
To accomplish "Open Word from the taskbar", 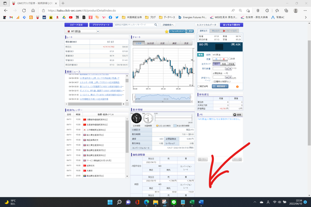I will click(201, 202).
